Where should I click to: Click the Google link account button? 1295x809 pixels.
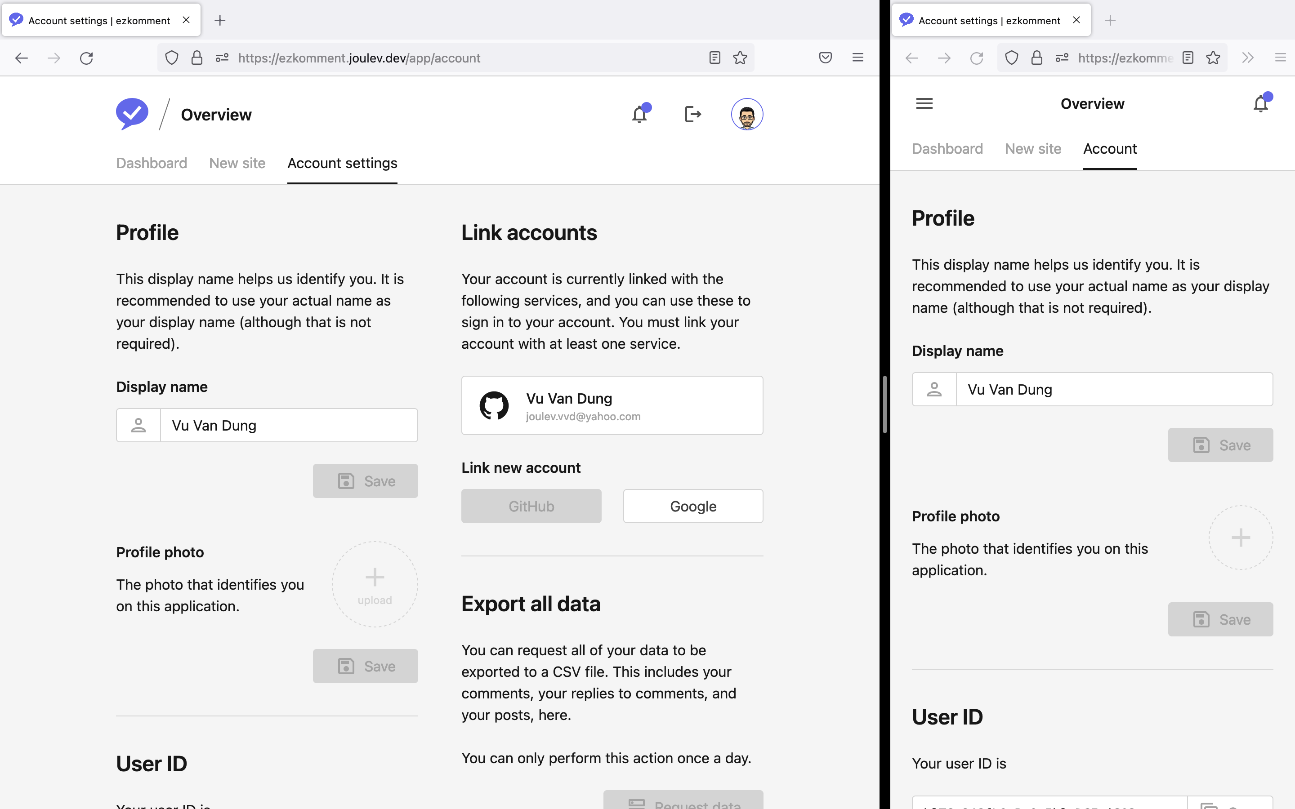pos(693,505)
